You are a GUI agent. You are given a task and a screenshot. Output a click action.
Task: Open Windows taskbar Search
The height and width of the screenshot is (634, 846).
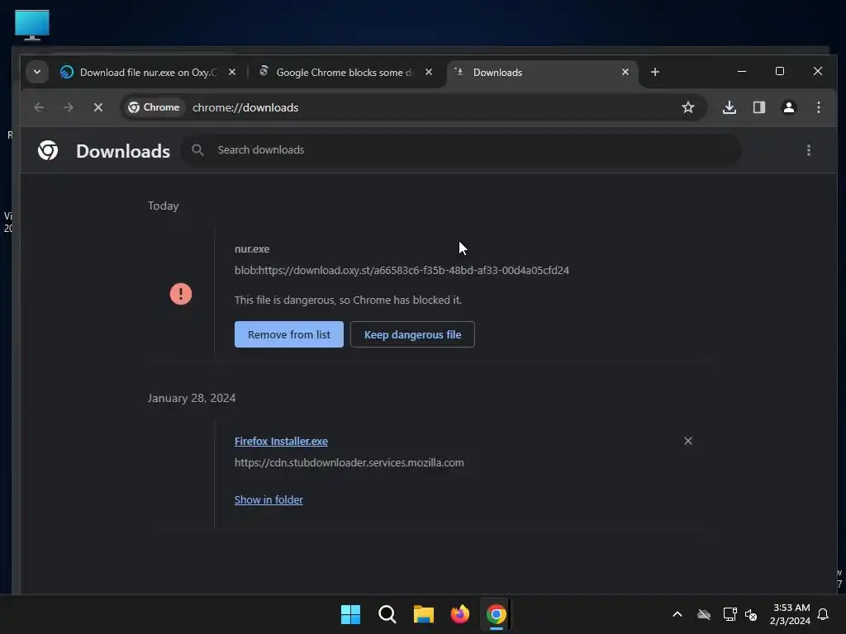pyautogui.click(x=387, y=614)
